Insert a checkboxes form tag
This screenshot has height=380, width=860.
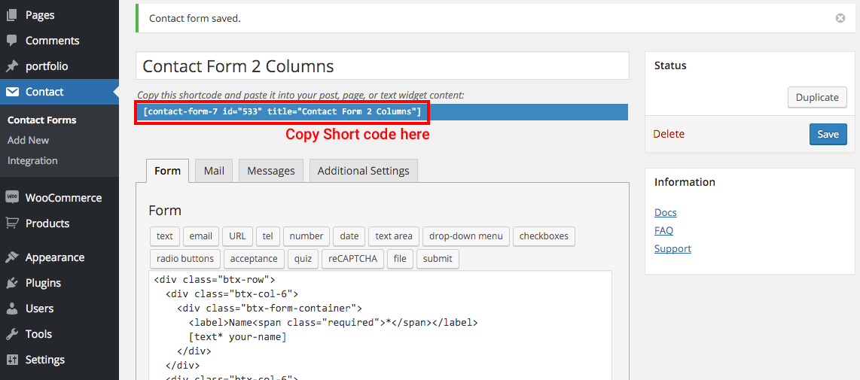click(x=544, y=236)
